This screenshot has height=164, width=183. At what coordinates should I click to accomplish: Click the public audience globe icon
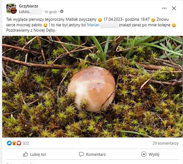click(x=62, y=12)
